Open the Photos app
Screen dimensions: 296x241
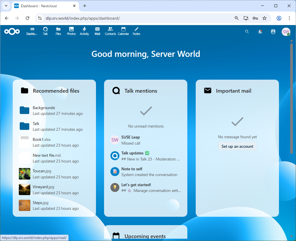click(x=71, y=31)
